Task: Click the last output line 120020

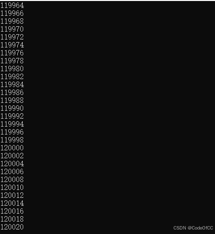Action: [x=12, y=227]
